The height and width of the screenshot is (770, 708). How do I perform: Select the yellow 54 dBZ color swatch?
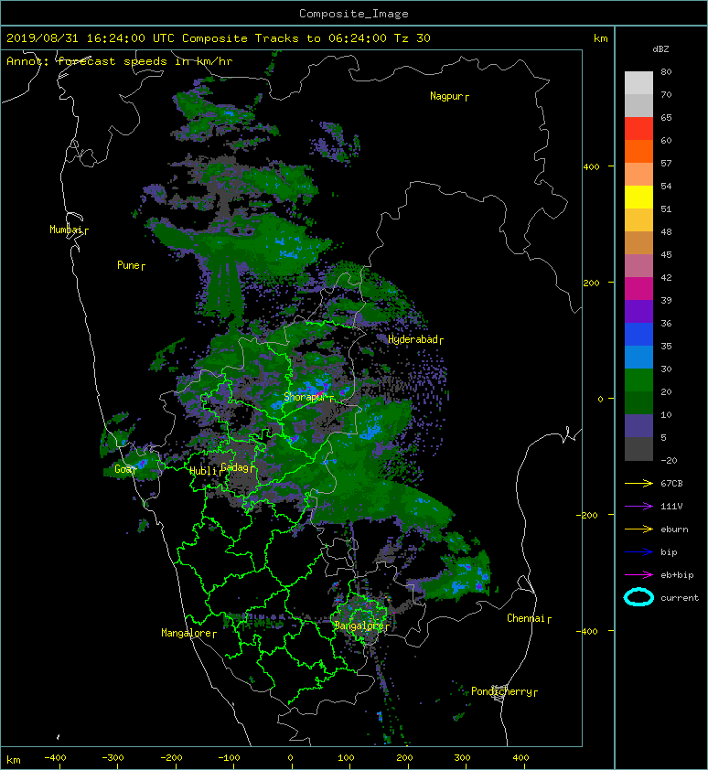tap(638, 197)
